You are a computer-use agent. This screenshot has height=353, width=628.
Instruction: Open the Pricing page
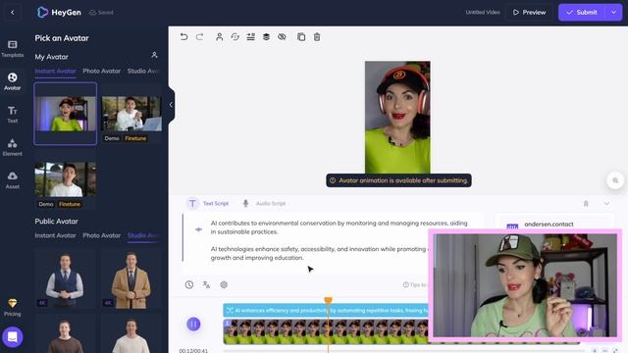(13, 307)
